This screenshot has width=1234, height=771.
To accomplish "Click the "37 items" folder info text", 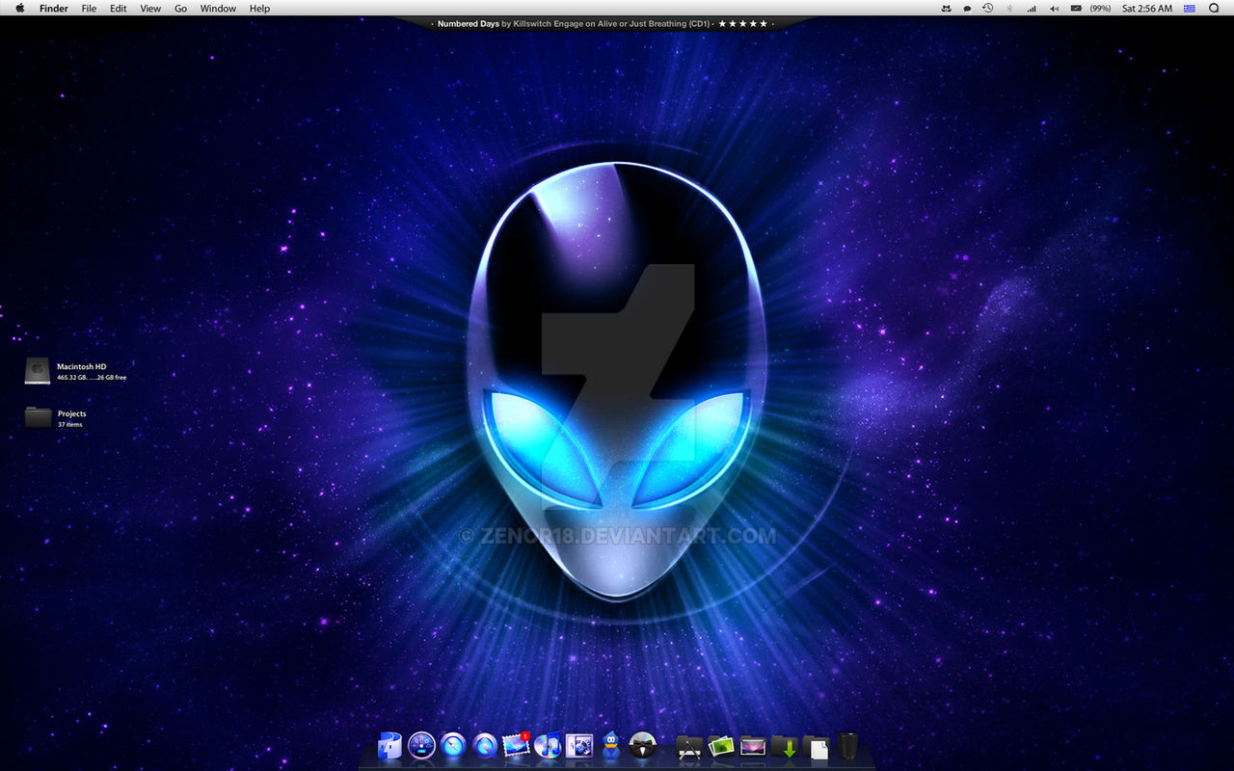I will pos(70,425).
